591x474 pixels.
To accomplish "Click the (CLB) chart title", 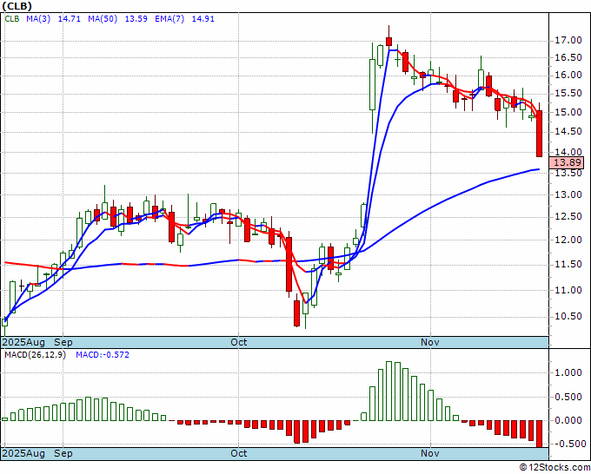I will [17, 6].
